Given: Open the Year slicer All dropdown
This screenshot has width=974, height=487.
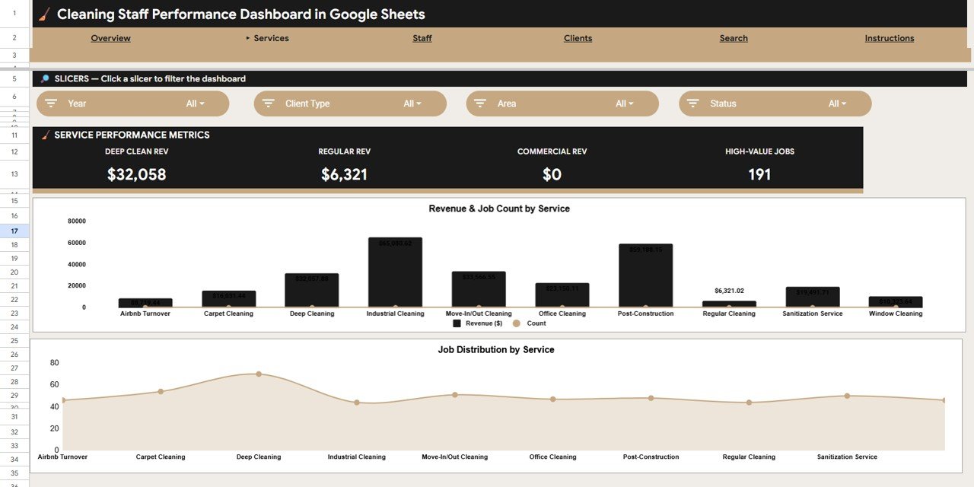Looking at the screenshot, I should 196,103.
